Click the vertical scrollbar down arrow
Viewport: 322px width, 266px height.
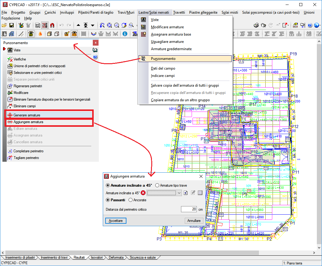coord(319,248)
